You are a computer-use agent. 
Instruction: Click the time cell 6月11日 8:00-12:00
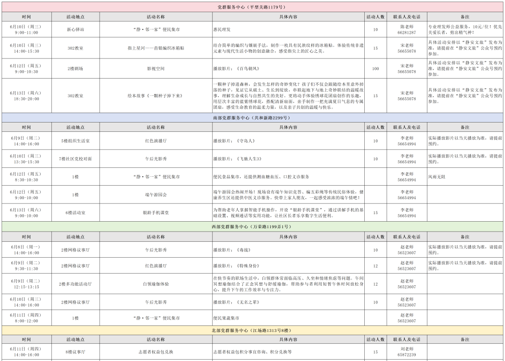pos(26,318)
